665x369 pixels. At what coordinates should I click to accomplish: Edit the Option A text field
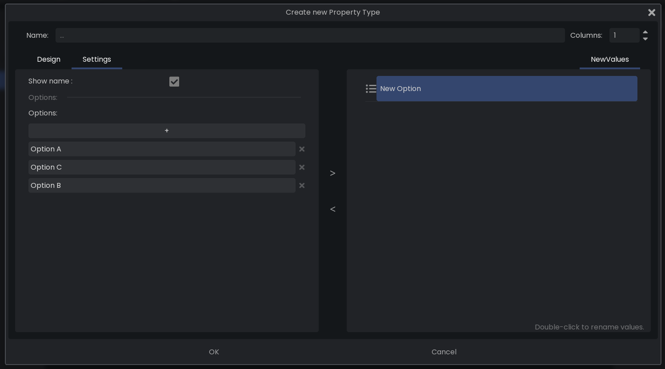pos(162,149)
